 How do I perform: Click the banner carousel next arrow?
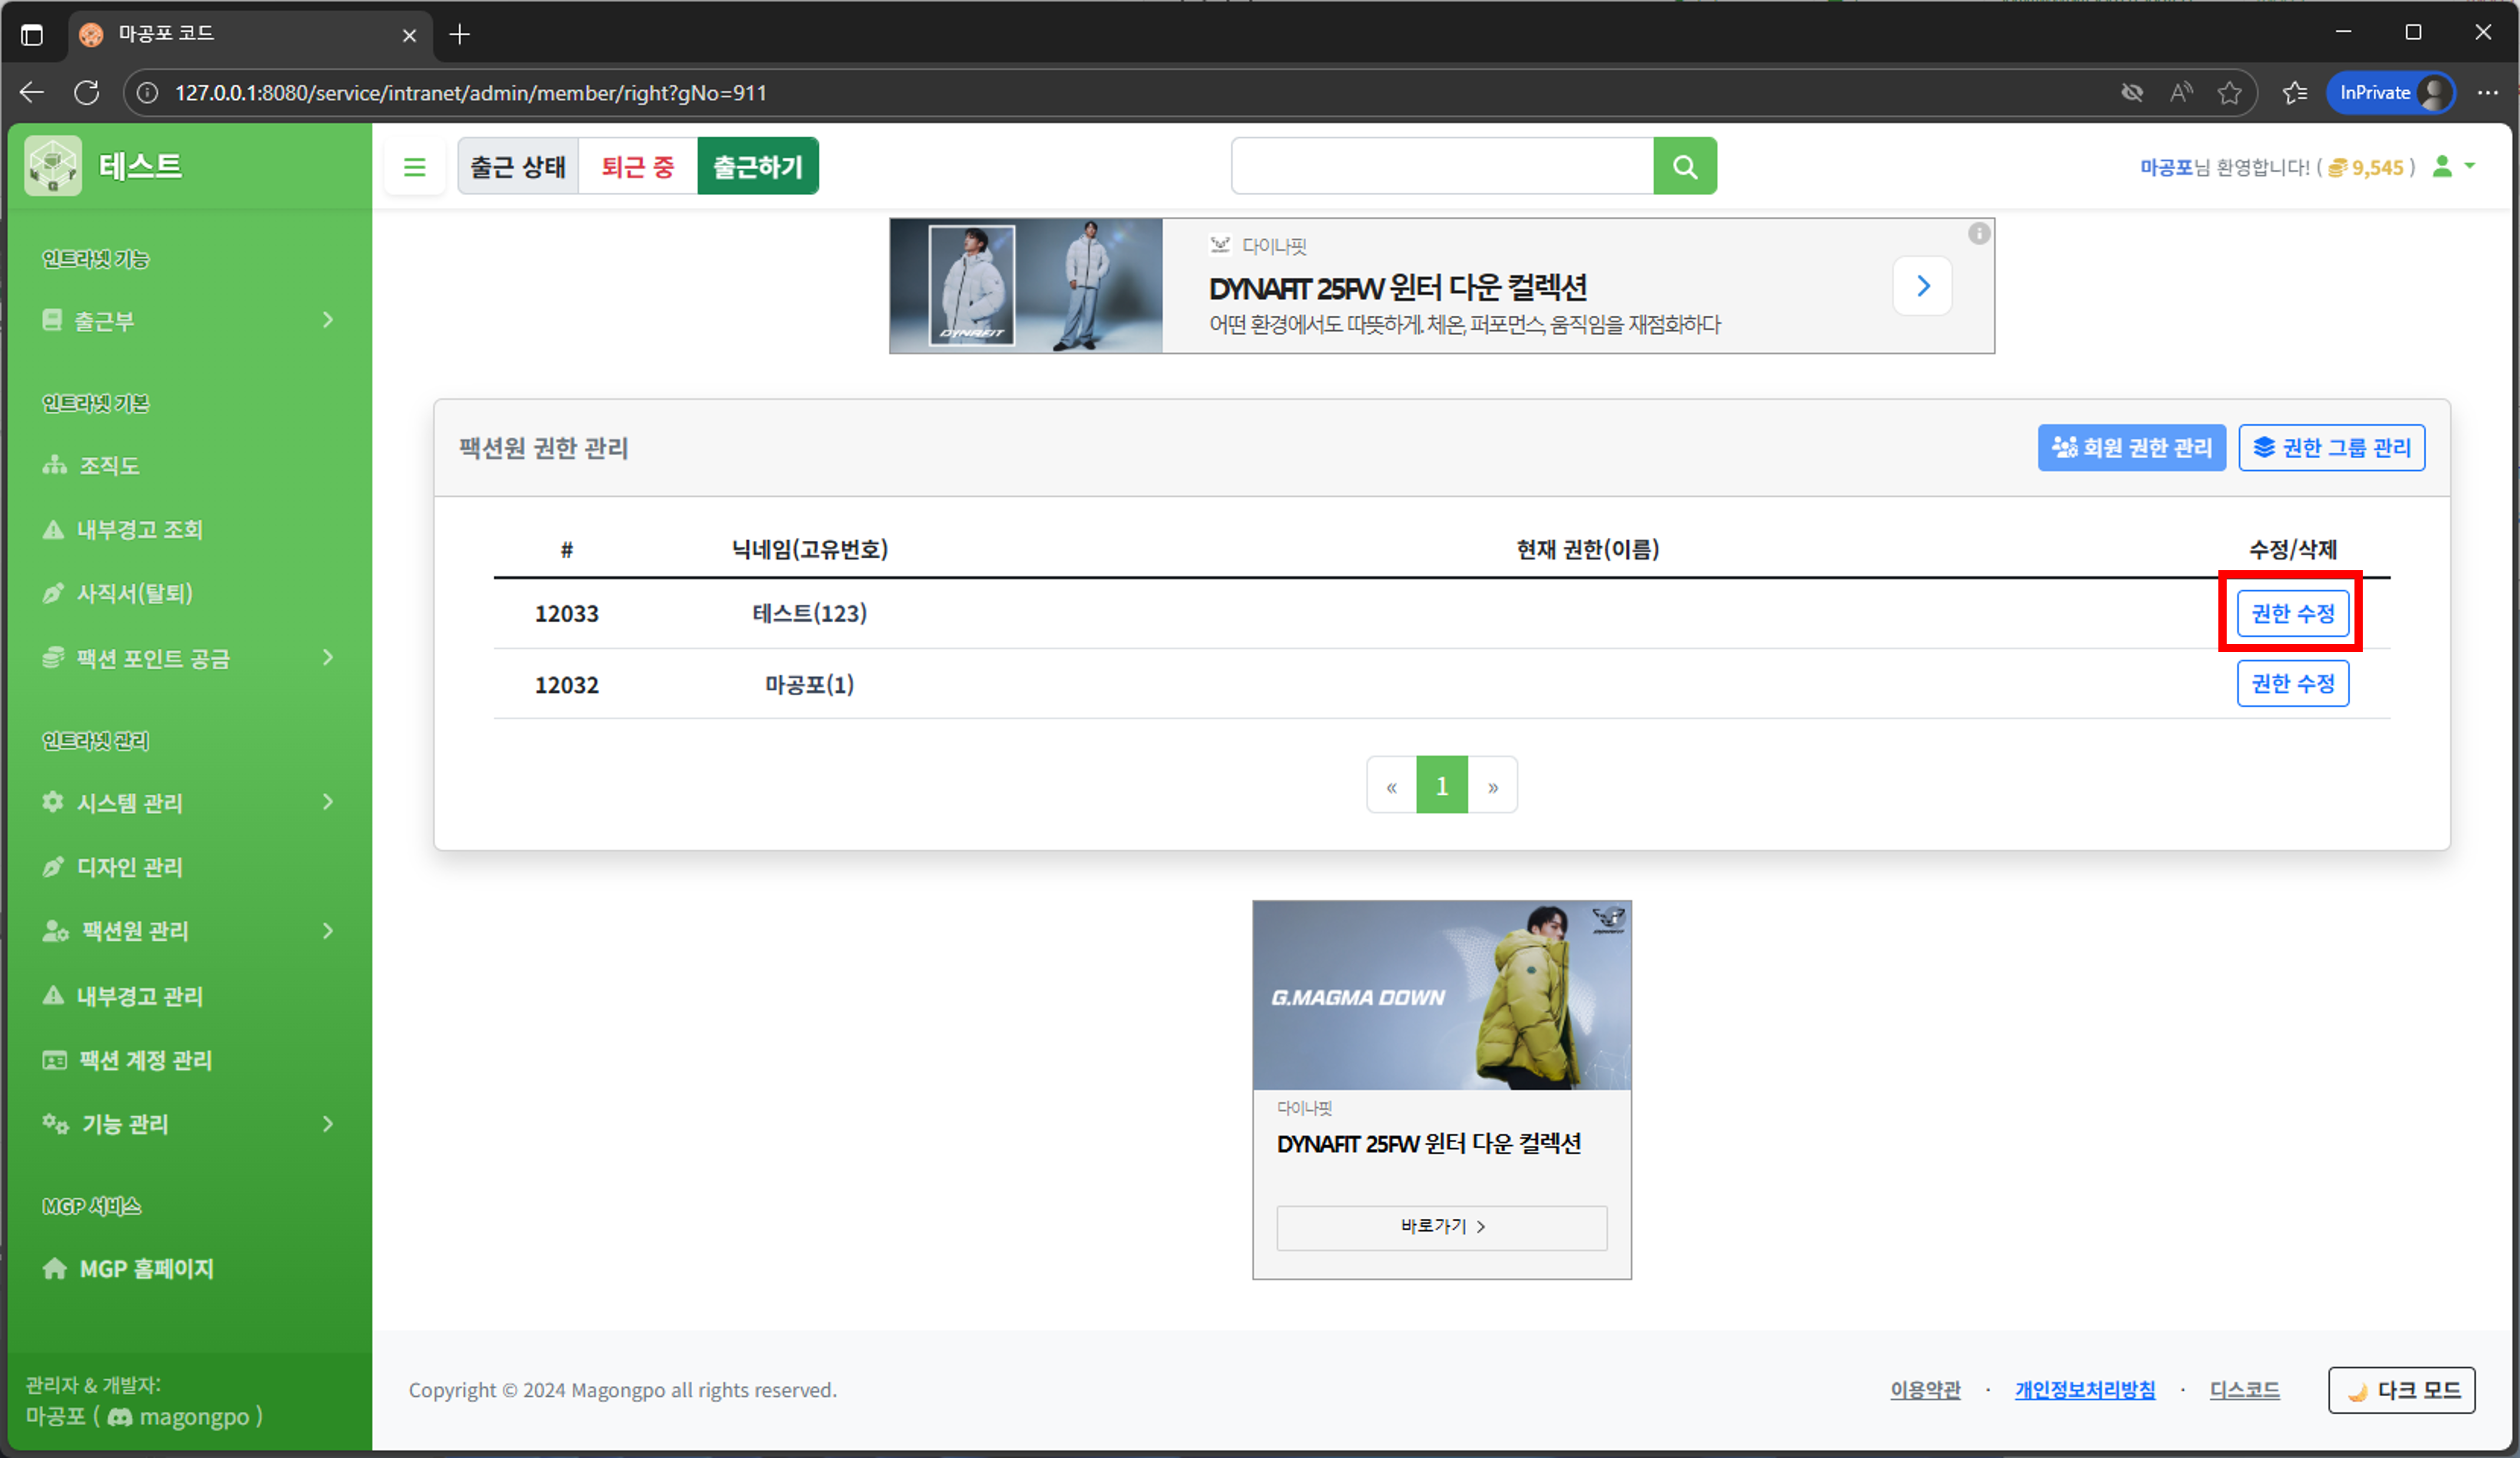1922,286
